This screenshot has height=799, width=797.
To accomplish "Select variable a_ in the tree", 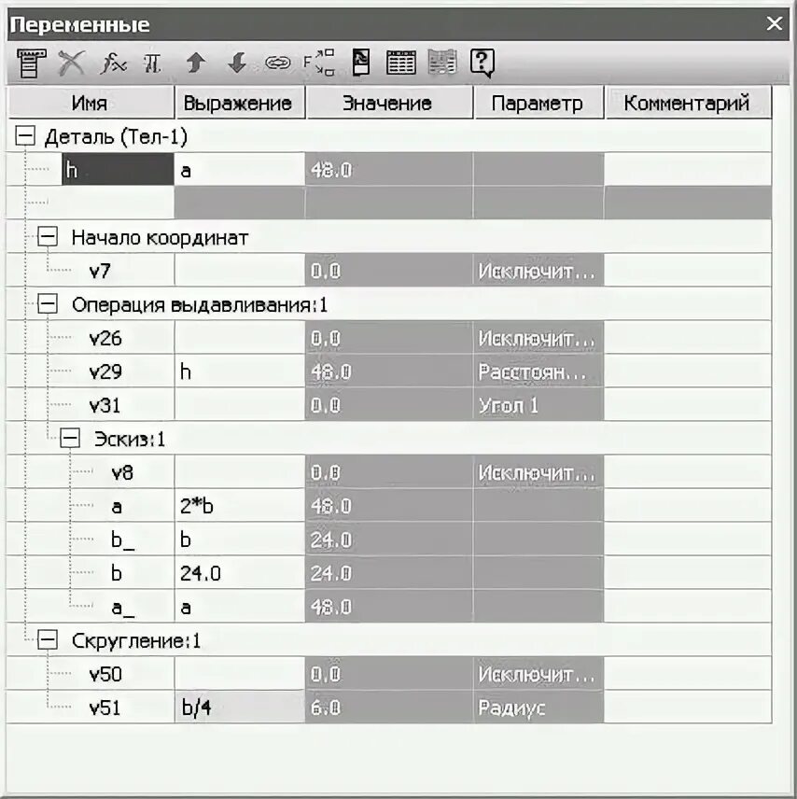I will coord(123,607).
